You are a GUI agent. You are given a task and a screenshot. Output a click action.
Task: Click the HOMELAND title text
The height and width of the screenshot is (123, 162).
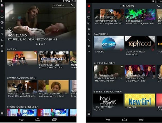pyautogui.click(x=17, y=35)
